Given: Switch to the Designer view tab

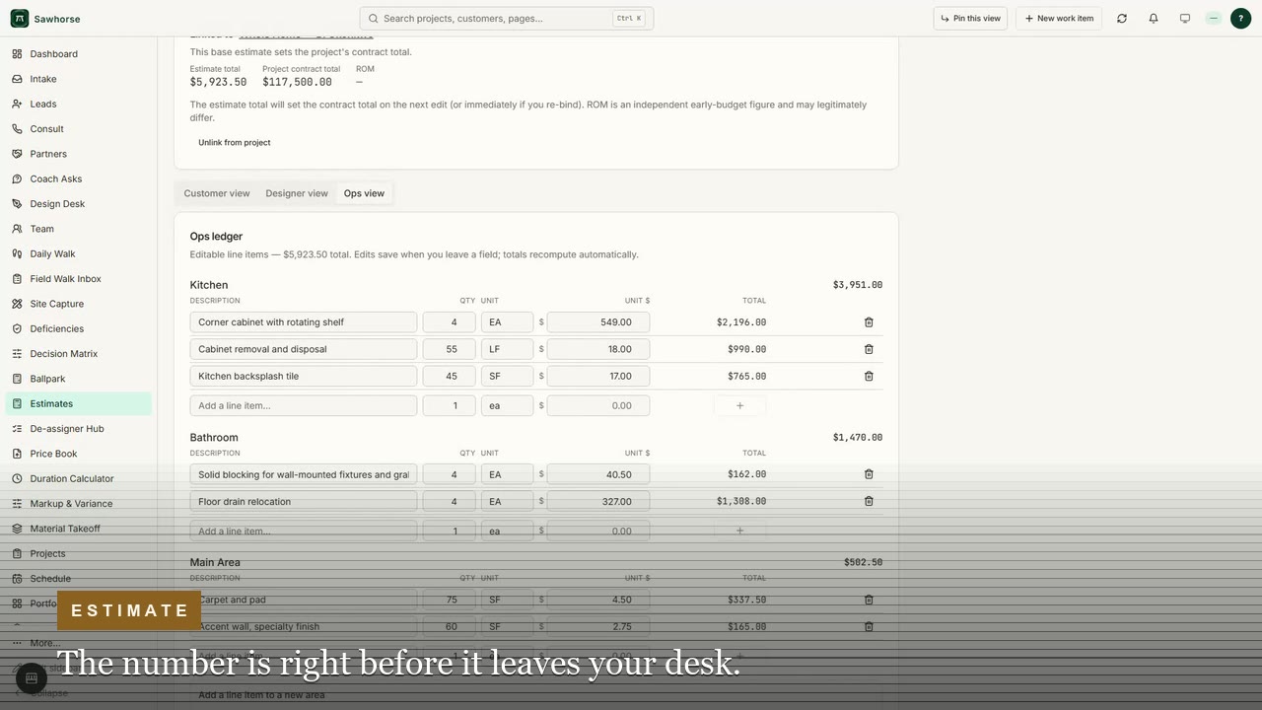Looking at the screenshot, I should 297,193.
